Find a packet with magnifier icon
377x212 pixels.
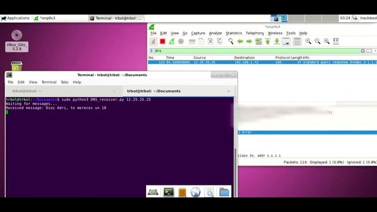tap(231, 41)
